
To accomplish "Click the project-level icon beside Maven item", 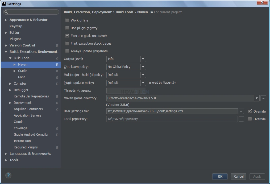I will click(x=57, y=65).
